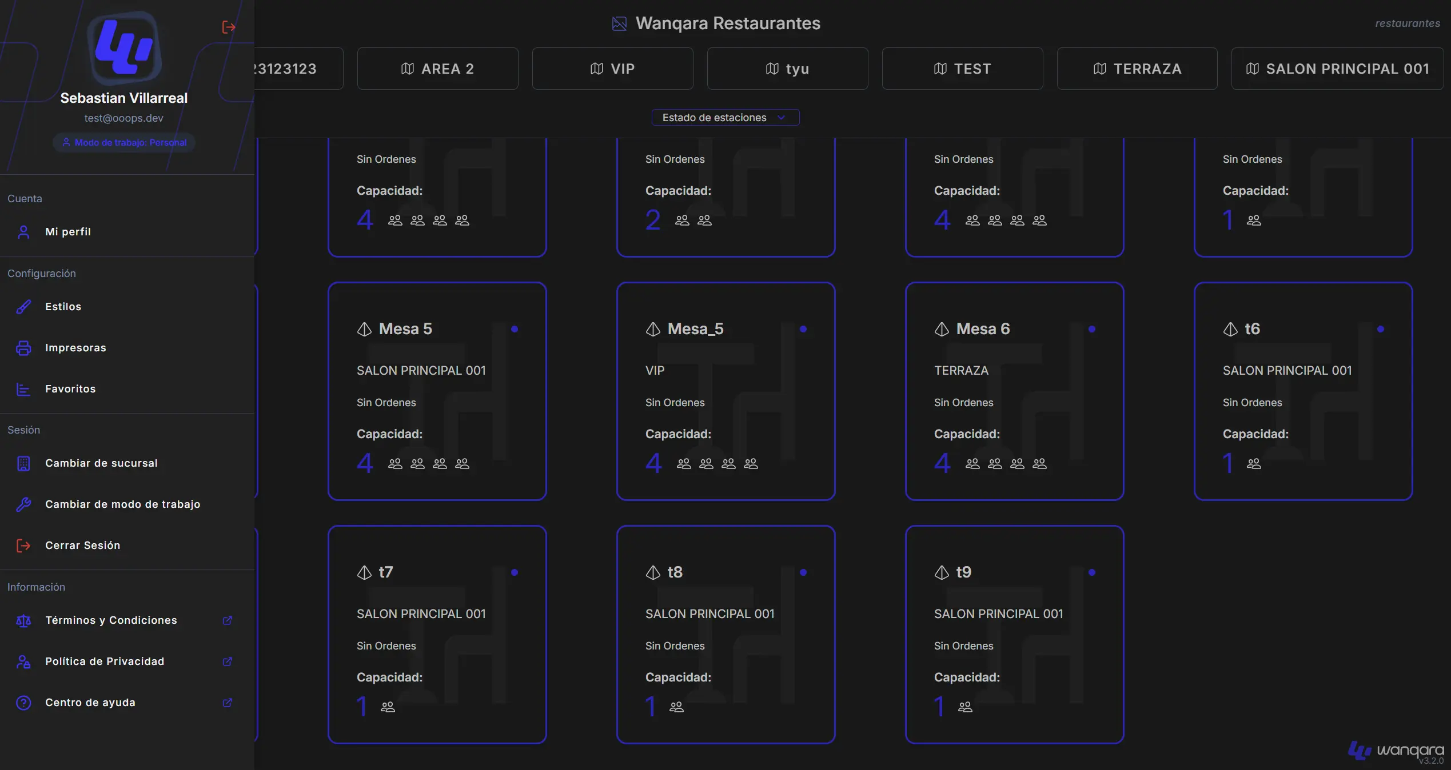Open the Mesa 6 TERRAZA table card
1451x770 pixels.
(1015, 391)
